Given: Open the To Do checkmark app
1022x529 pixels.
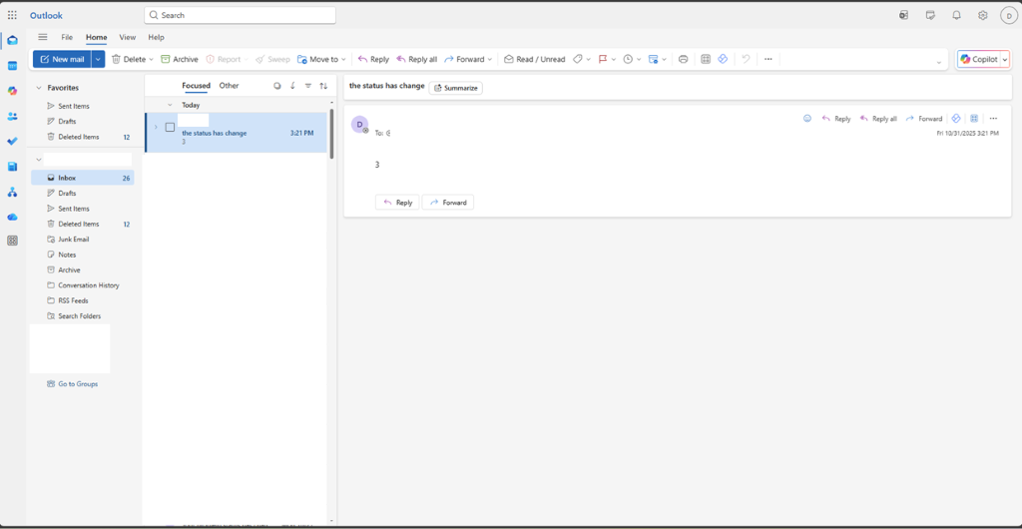Looking at the screenshot, I should [x=12, y=142].
